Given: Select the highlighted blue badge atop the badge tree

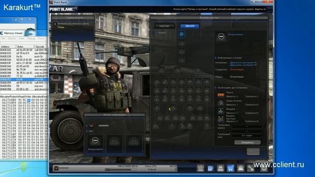Looking at the screenshot, I should pyautogui.click(x=182, y=34).
